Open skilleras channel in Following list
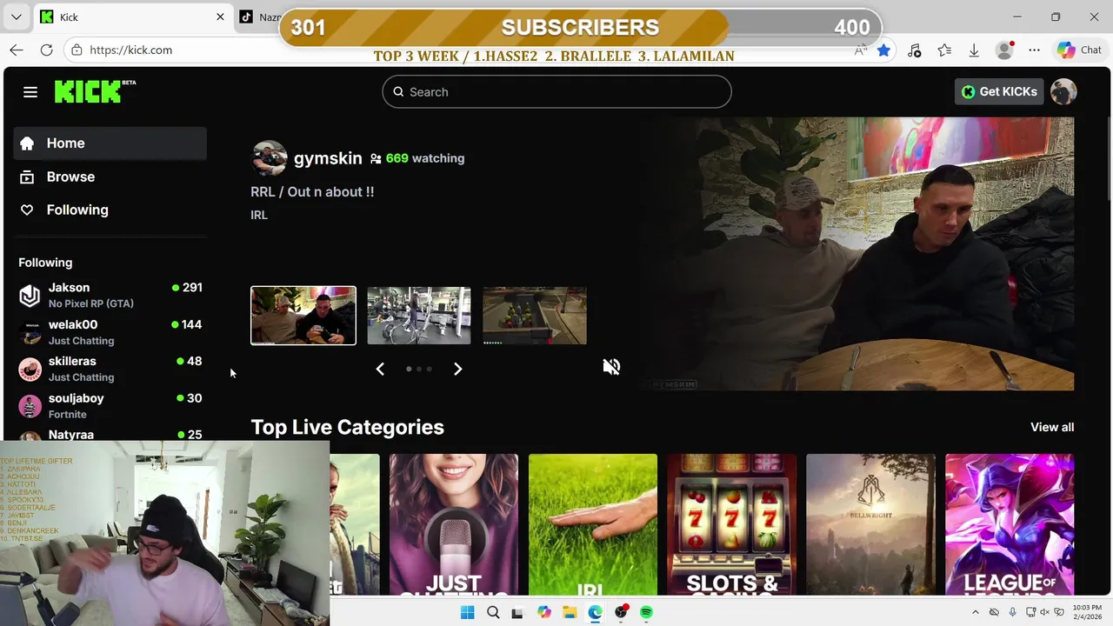This screenshot has height=626, width=1113. click(110, 369)
